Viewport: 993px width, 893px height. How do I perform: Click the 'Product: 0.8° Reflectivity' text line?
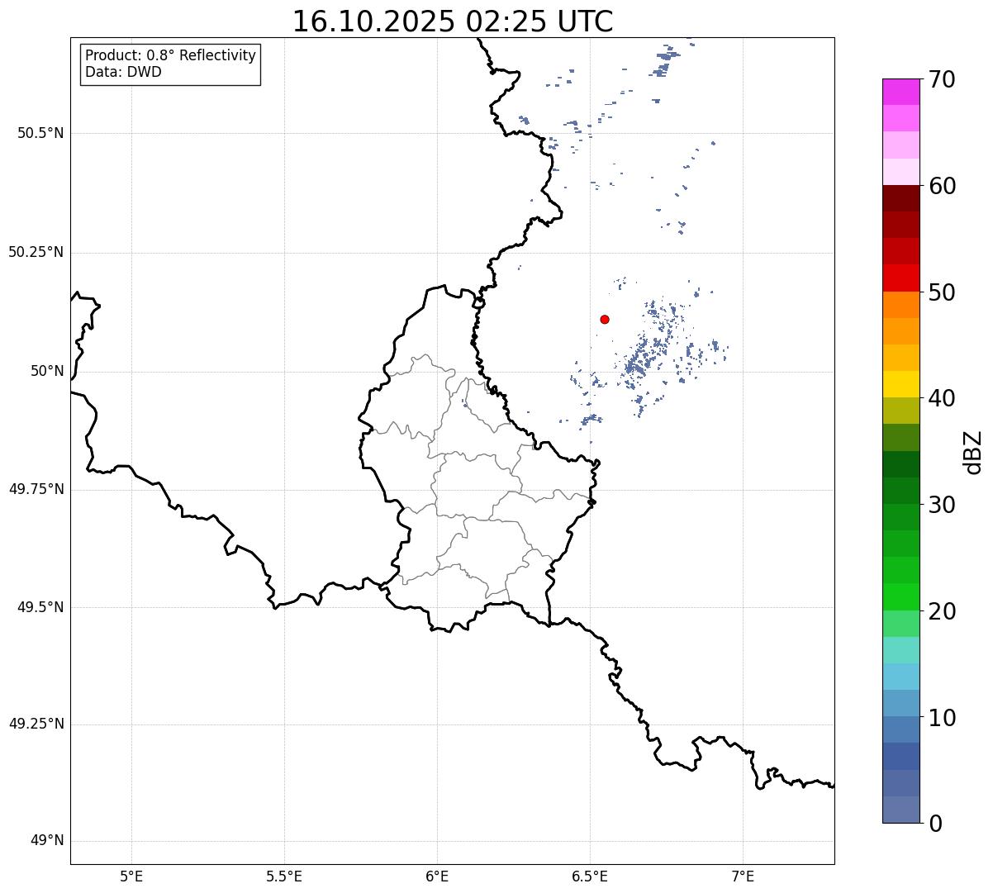[x=171, y=55]
